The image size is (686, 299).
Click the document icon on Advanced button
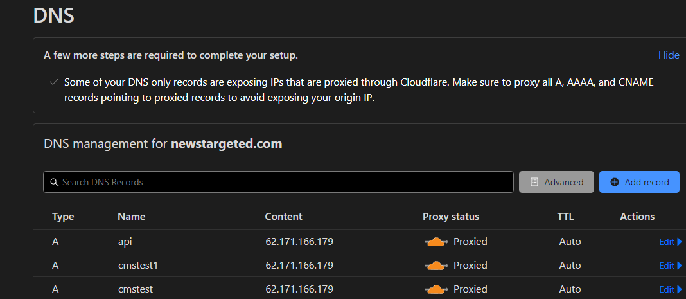tap(534, 182)
